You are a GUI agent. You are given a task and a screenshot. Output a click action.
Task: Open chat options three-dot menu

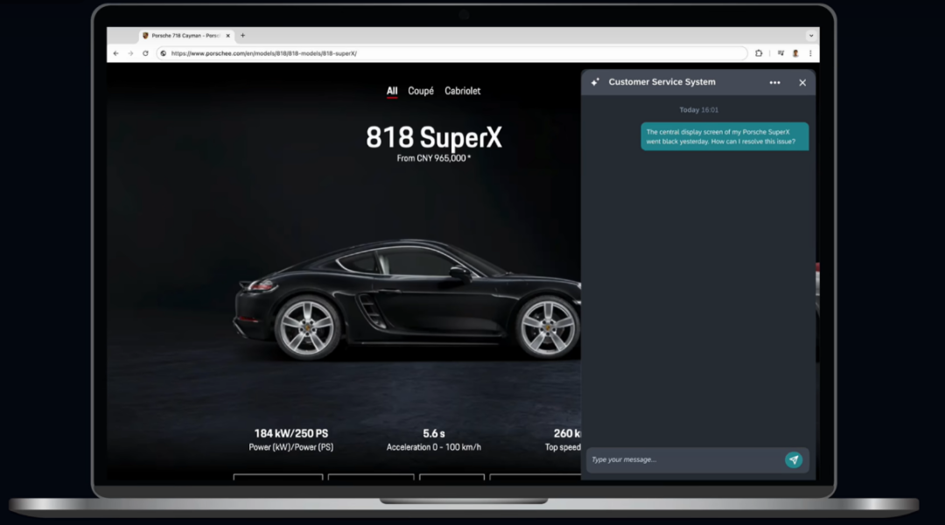click(x=774, y=82)
